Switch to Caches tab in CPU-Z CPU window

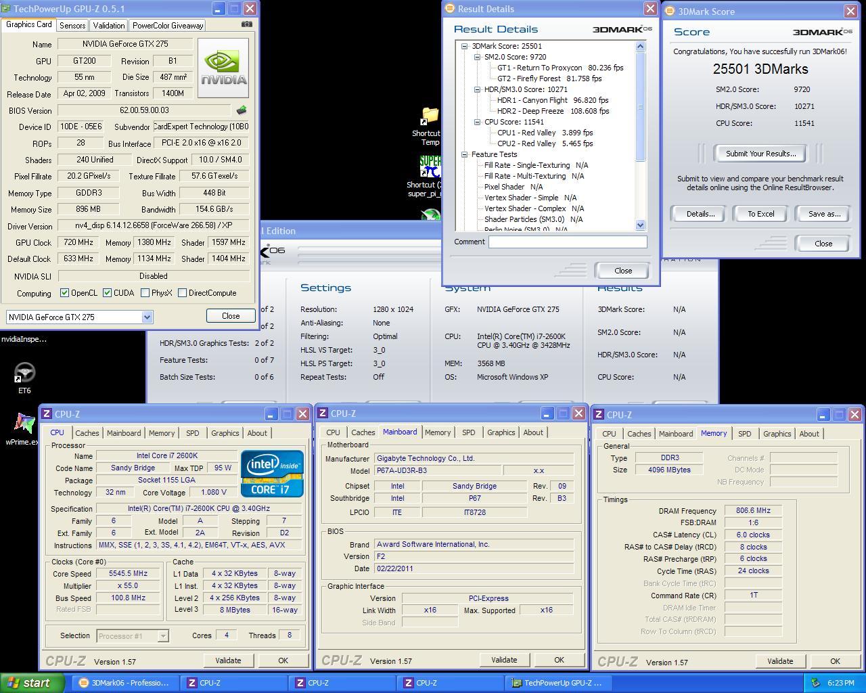(87, 433)
